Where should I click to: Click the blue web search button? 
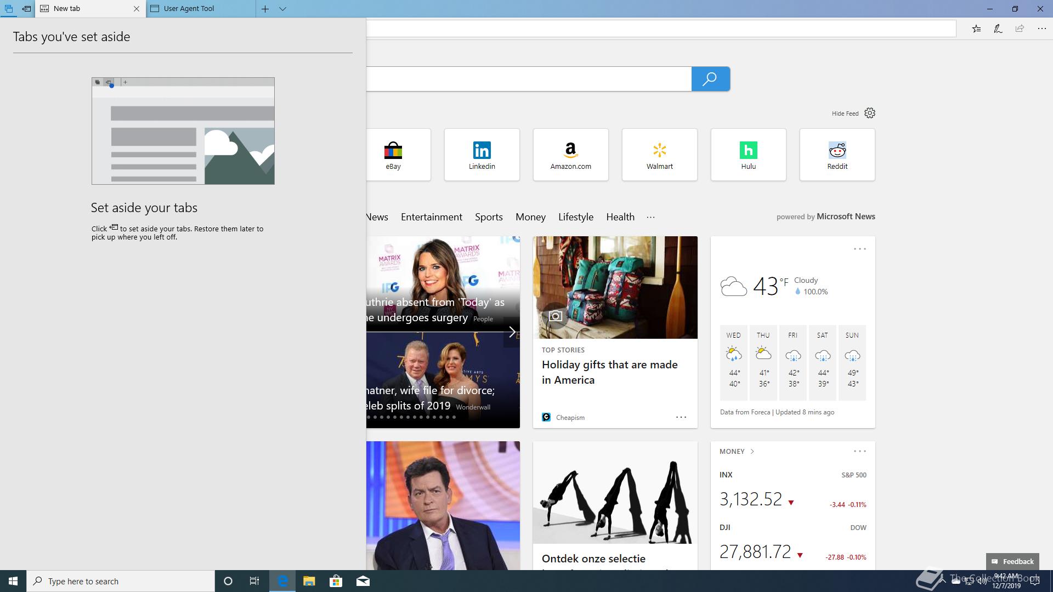coord(710,79)
